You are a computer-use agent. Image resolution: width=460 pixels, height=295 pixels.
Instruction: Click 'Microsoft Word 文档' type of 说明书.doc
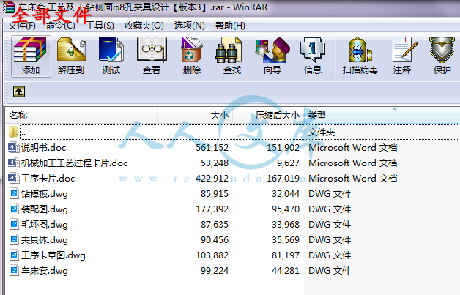[x=353, y=148]
